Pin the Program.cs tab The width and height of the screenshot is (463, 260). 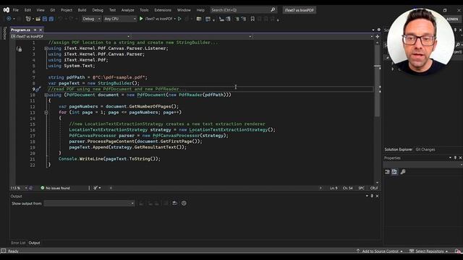[35, 30]
